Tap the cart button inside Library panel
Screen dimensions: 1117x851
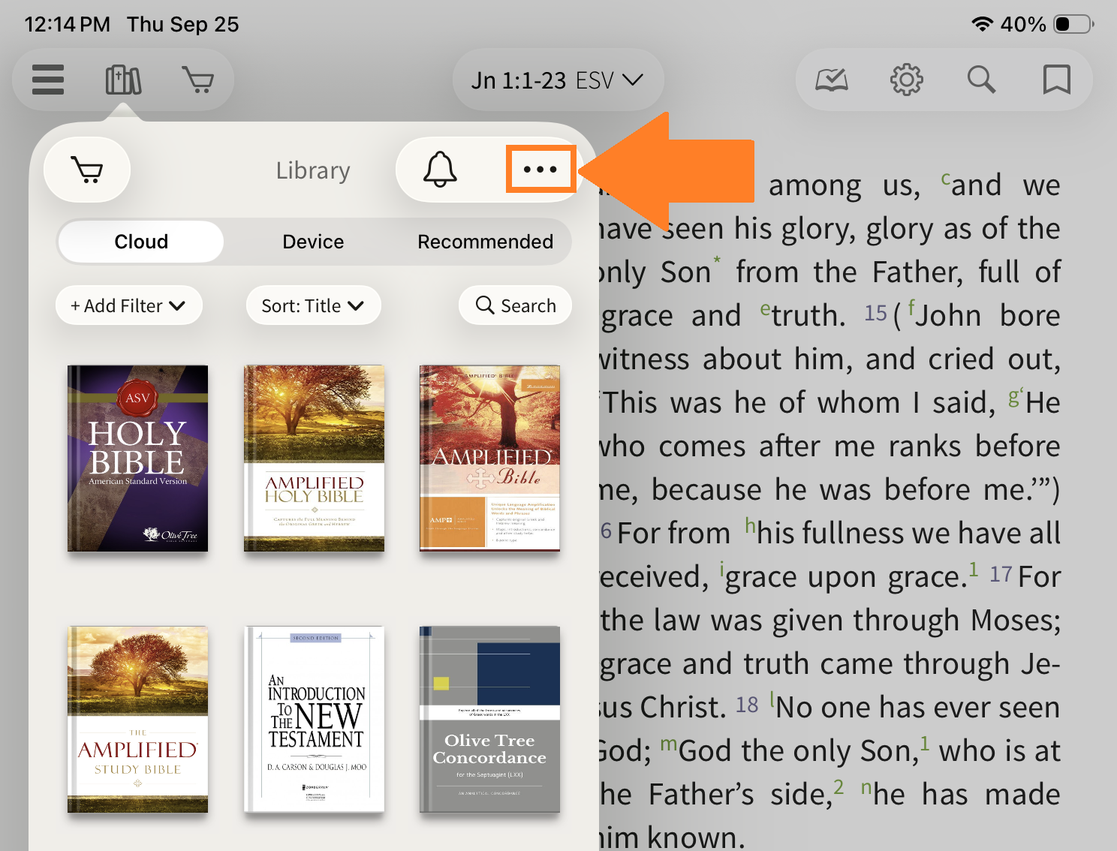point(87,170)
